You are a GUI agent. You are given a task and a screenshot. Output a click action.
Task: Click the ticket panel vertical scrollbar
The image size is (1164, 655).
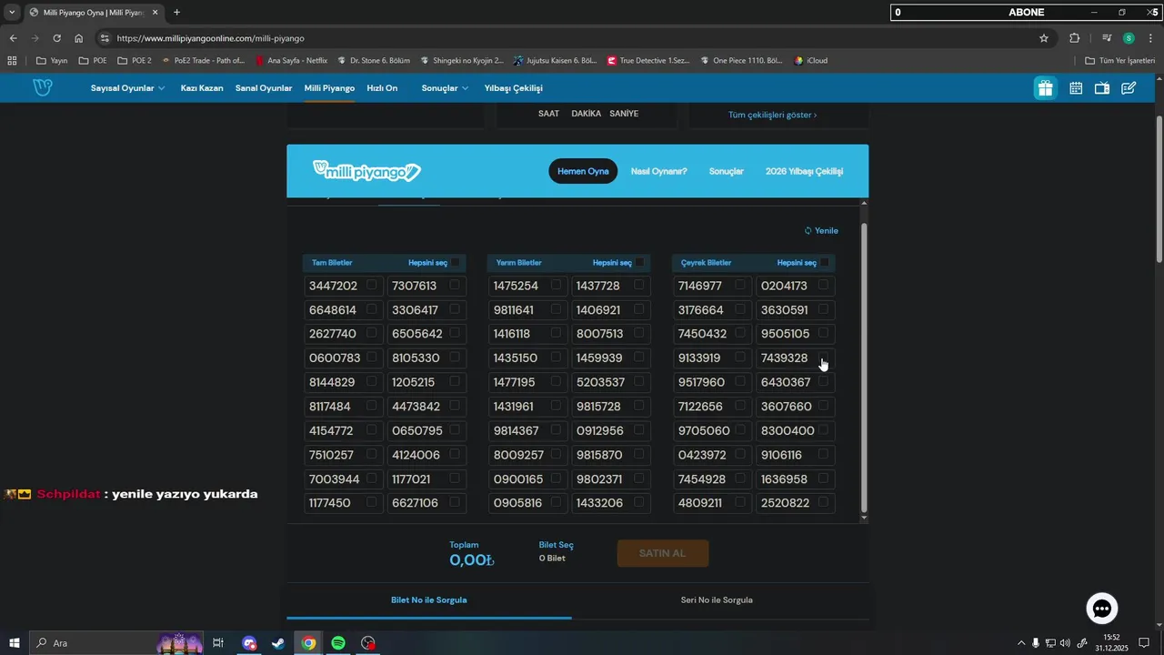point(864,368)
